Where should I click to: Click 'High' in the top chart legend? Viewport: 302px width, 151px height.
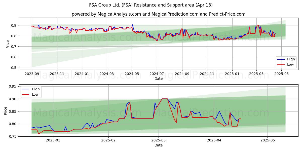coord(291,59)
